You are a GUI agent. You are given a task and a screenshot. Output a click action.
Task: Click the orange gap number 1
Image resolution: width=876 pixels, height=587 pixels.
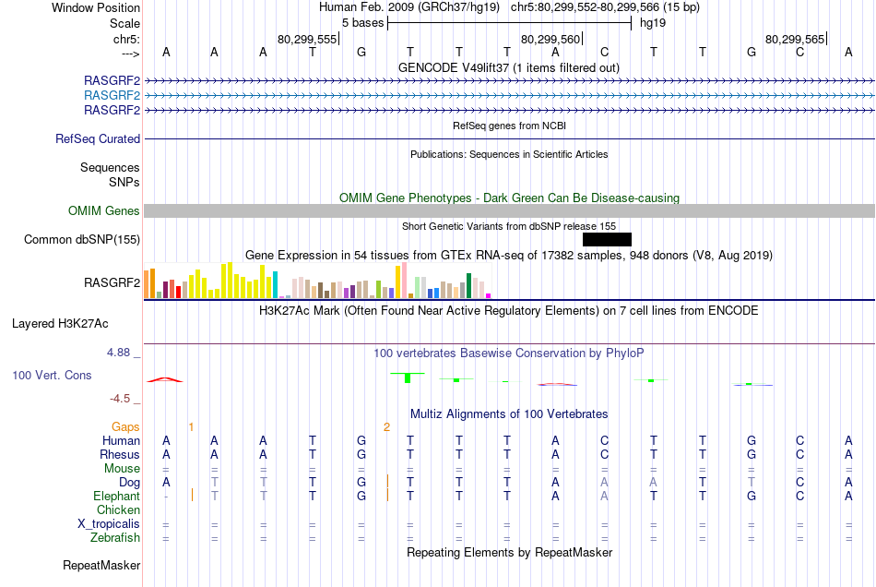click(191, 427)
